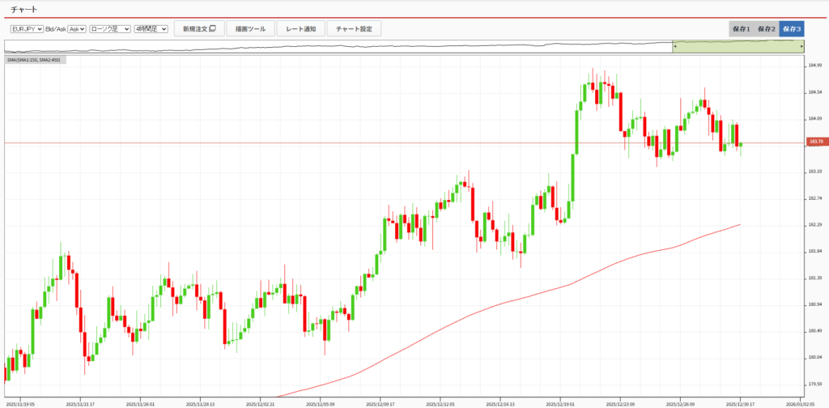Open チャート設定 chart settings
This screenshot has width=829, height=408.
click(354, 29)
